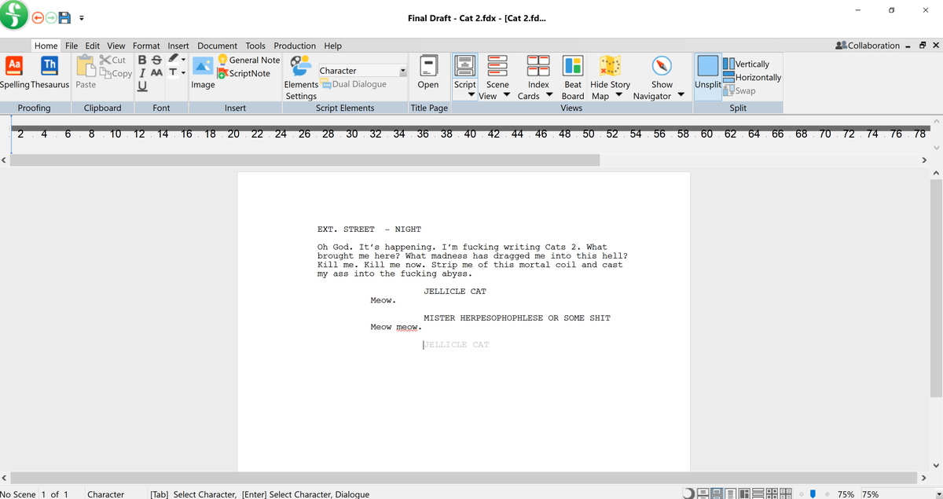Expand the Story Map dropdown arrow
Viewport: 943px width, 499px height.
[619, 96]
